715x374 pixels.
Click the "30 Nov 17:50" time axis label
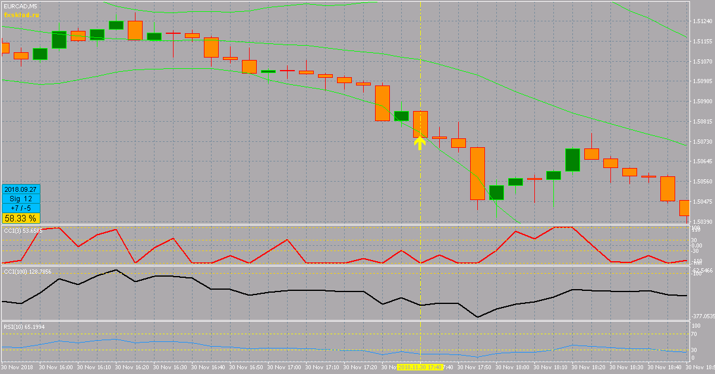click(x=474, y=368)
